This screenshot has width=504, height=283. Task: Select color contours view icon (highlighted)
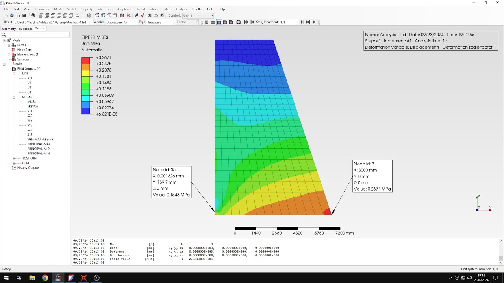219,22
